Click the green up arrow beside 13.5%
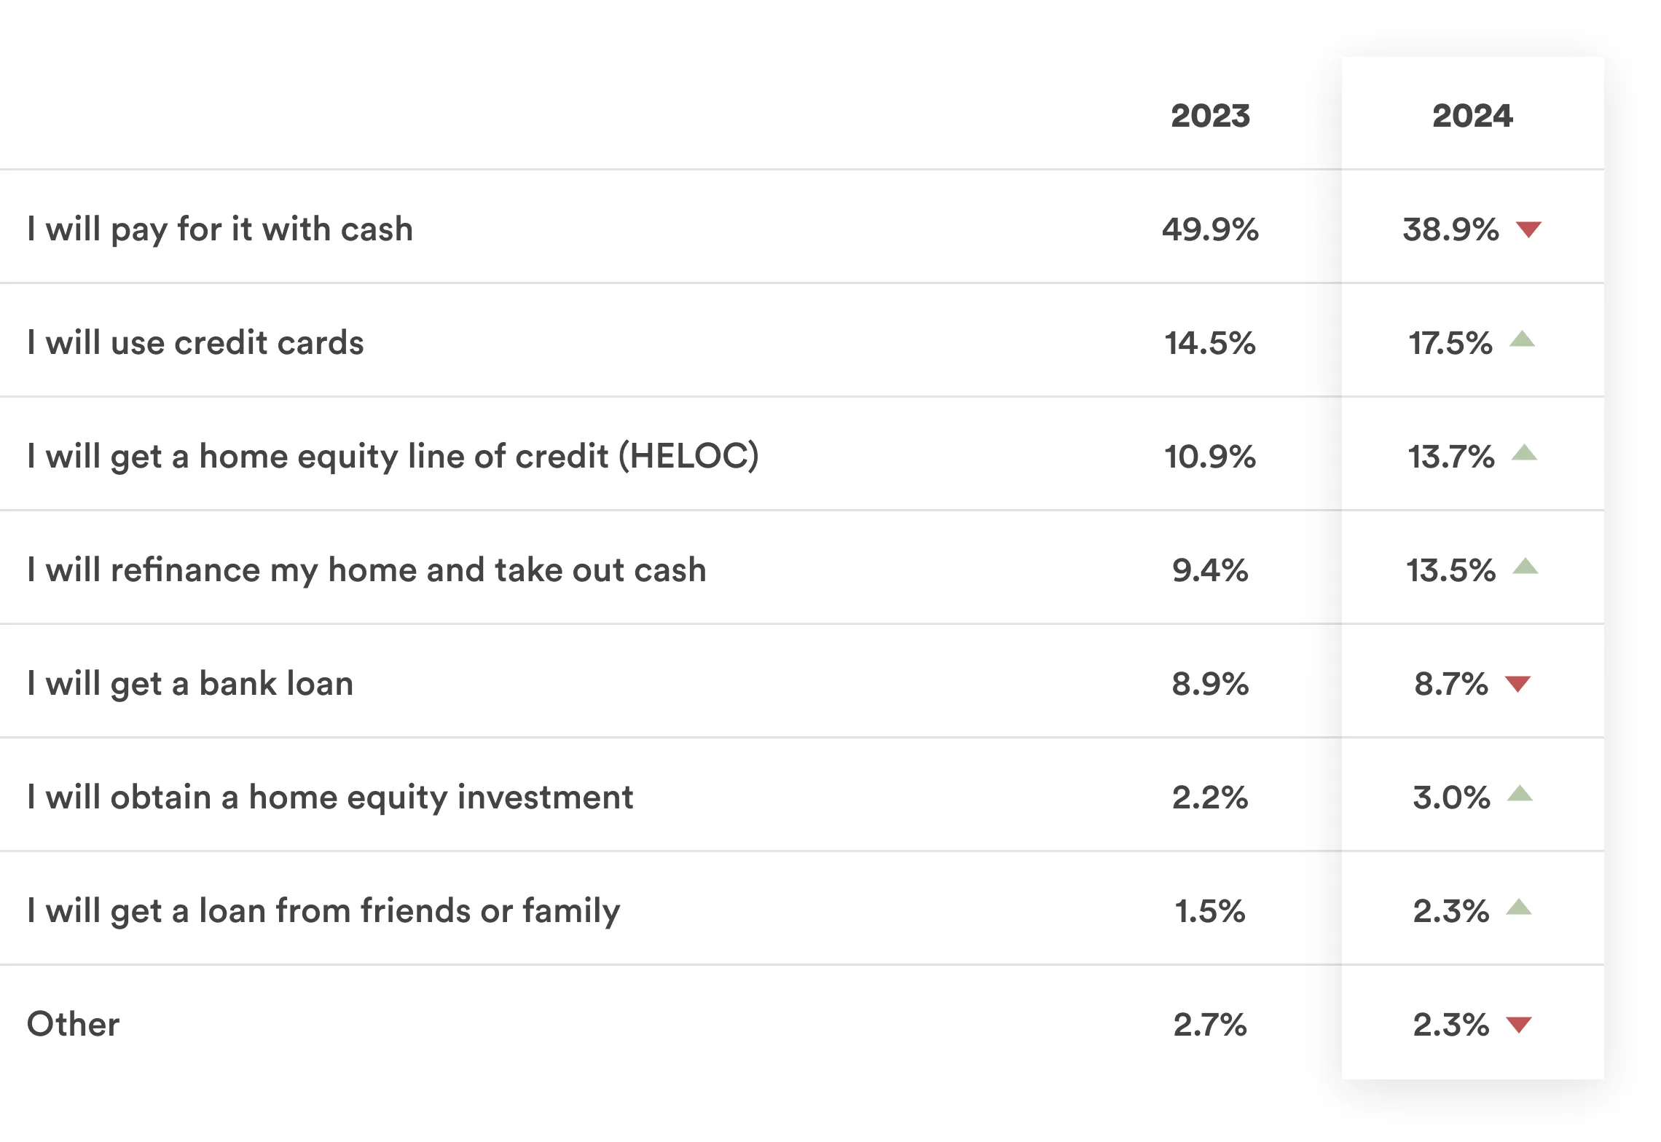1661x1142 pixels. click(1525, 567)
